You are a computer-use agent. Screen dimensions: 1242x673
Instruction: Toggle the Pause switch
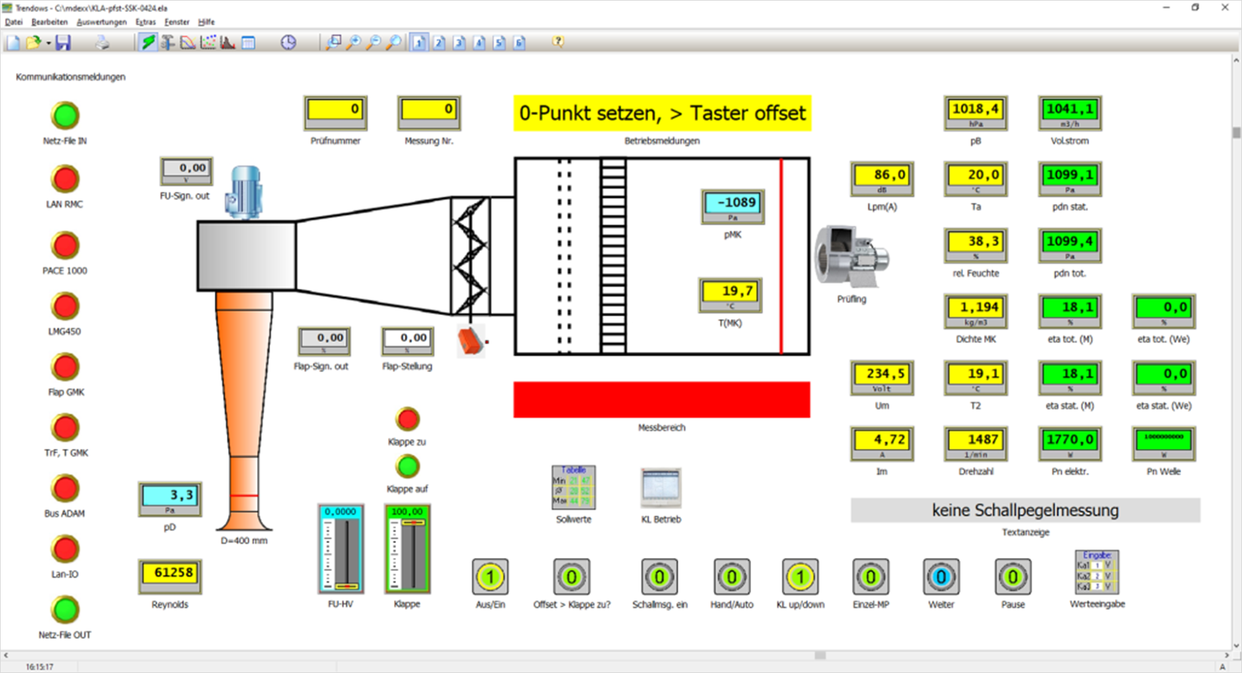pyautogui.click(x=1013, y=577)
